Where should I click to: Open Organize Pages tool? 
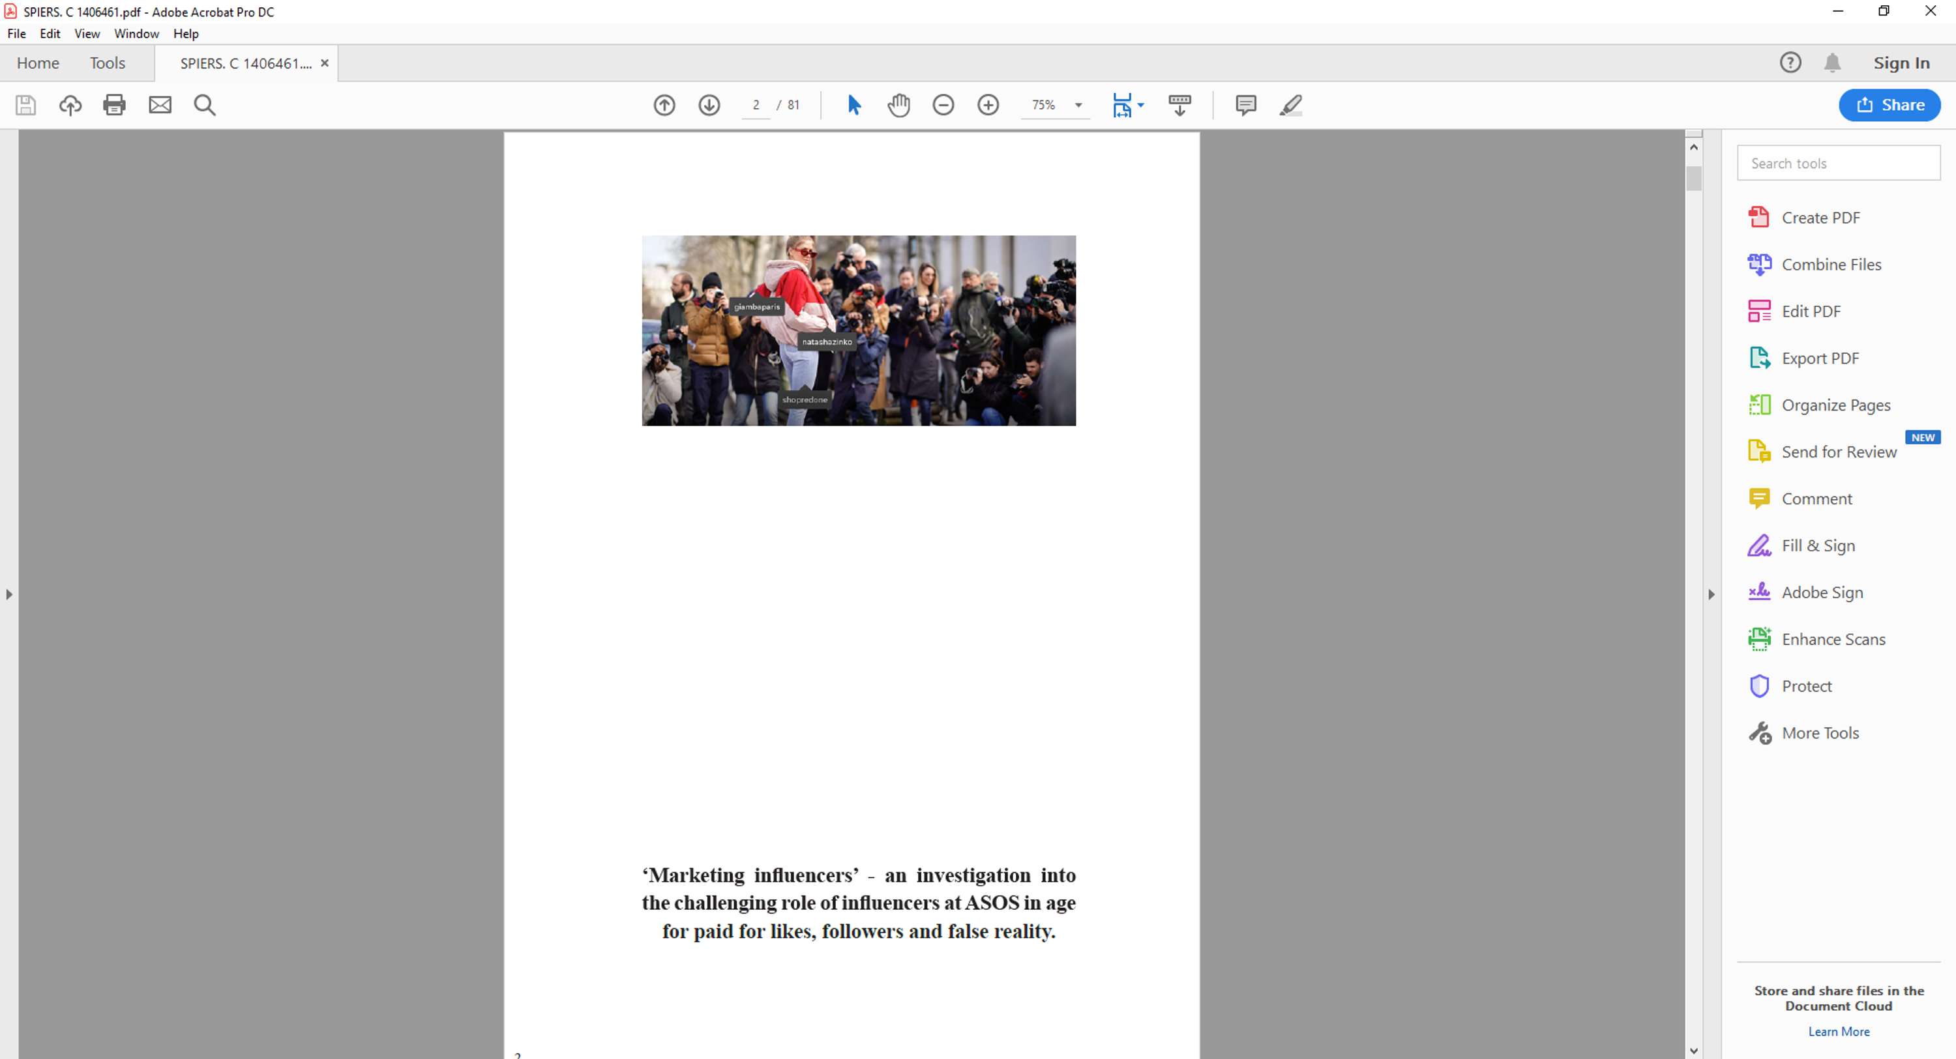(x=1820, y=405)
